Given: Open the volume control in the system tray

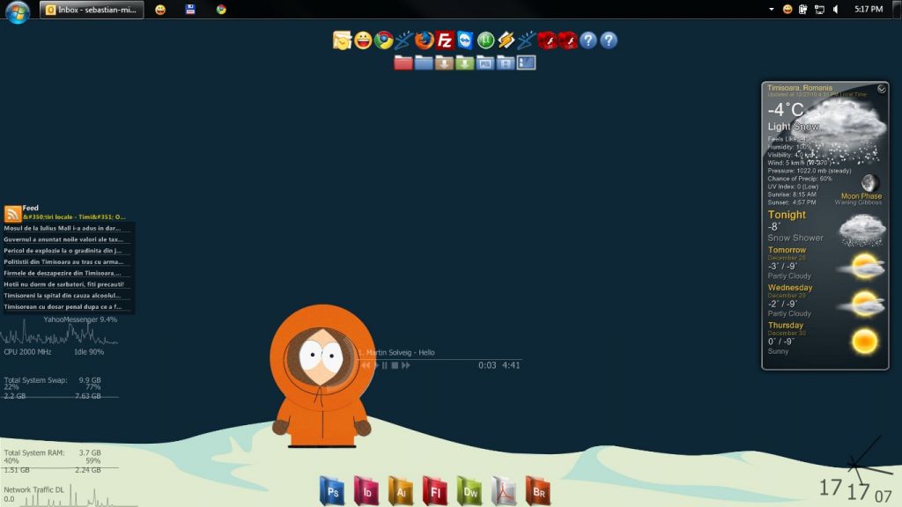Looking at the screenshot, I should pyautogui.click(x=836, y=9).
